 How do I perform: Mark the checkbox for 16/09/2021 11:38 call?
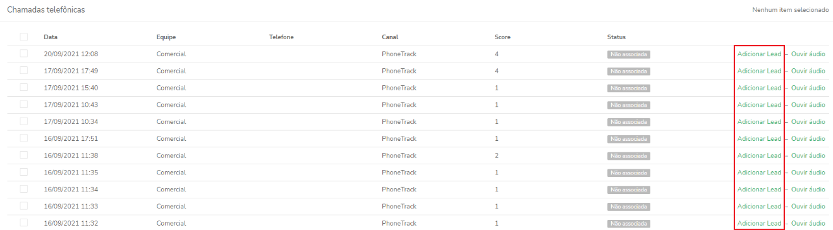[x=24, y=155]
